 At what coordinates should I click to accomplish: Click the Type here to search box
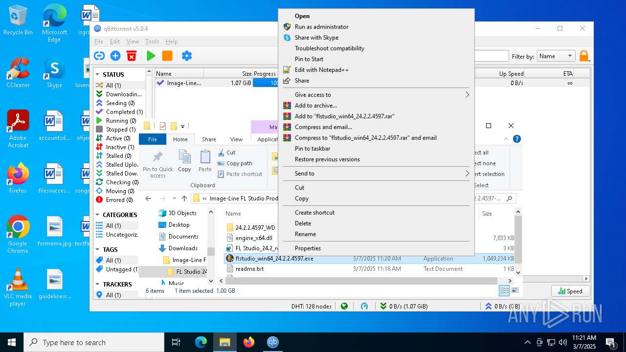pyautogui.click(x=94, y=342)
